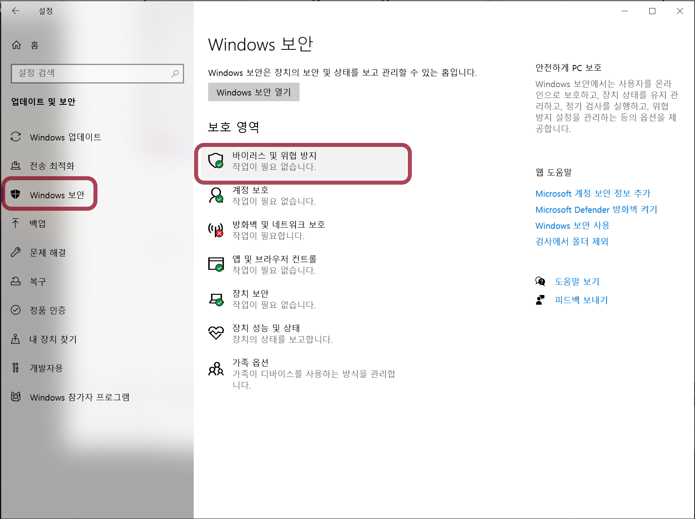The width and height of the screenshot is (695, 519).
Task: Click the 가족 옵션 people icon
Action: coord(216,368)
